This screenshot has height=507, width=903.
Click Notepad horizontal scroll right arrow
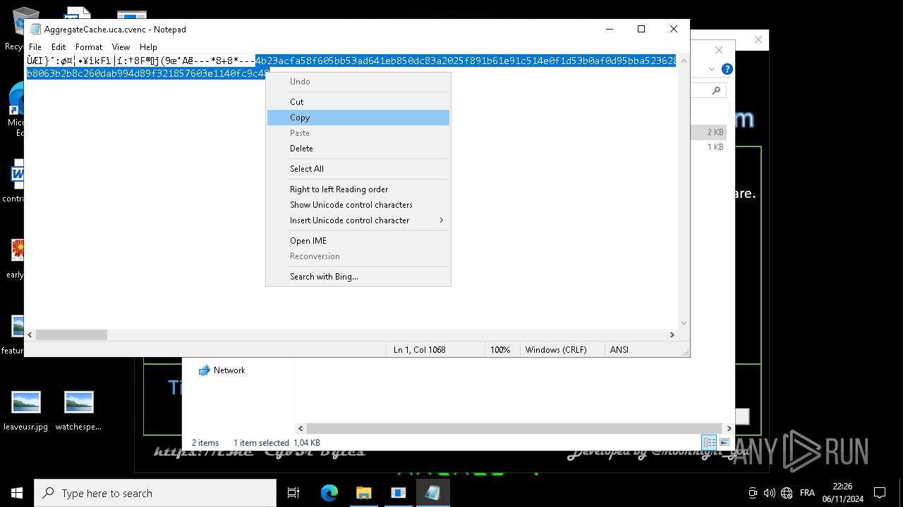pos(672,335)
